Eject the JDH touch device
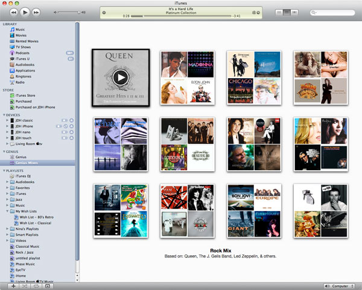362x290 pixels. (x=72, y=138)
